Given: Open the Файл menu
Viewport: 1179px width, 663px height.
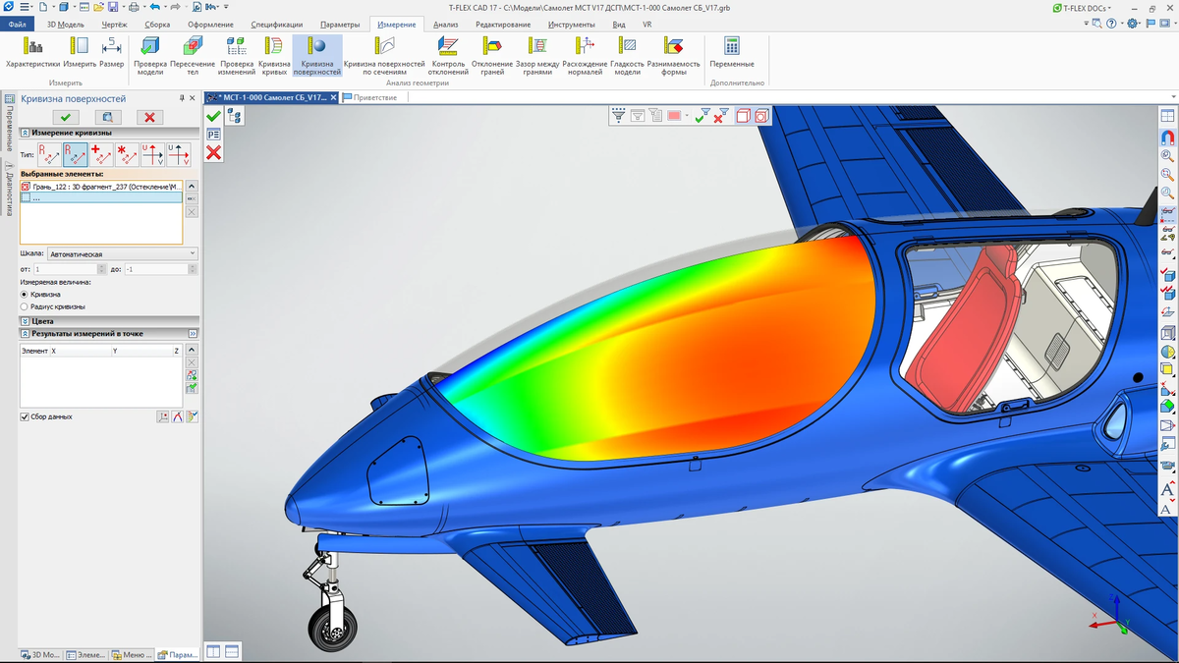Looking at the screenshot, I should (x=18, y=25).
